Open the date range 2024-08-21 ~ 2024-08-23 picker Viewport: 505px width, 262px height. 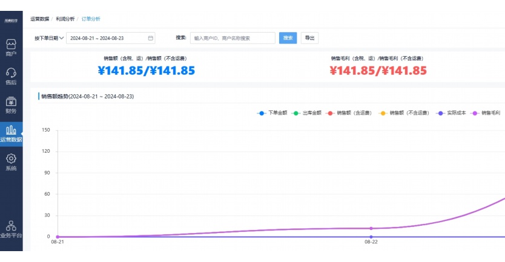coord(110,38)
